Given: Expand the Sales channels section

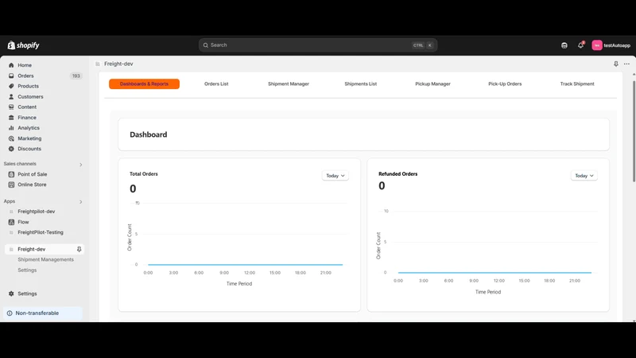Looking at the screenshot, I should [x=81, y=165].
